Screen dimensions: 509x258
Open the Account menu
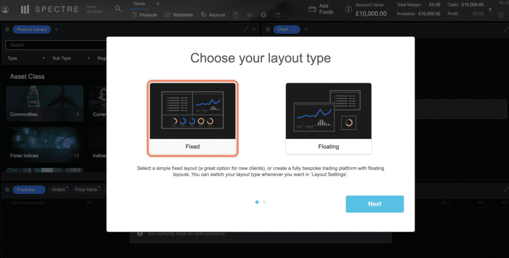coord(213,15)
